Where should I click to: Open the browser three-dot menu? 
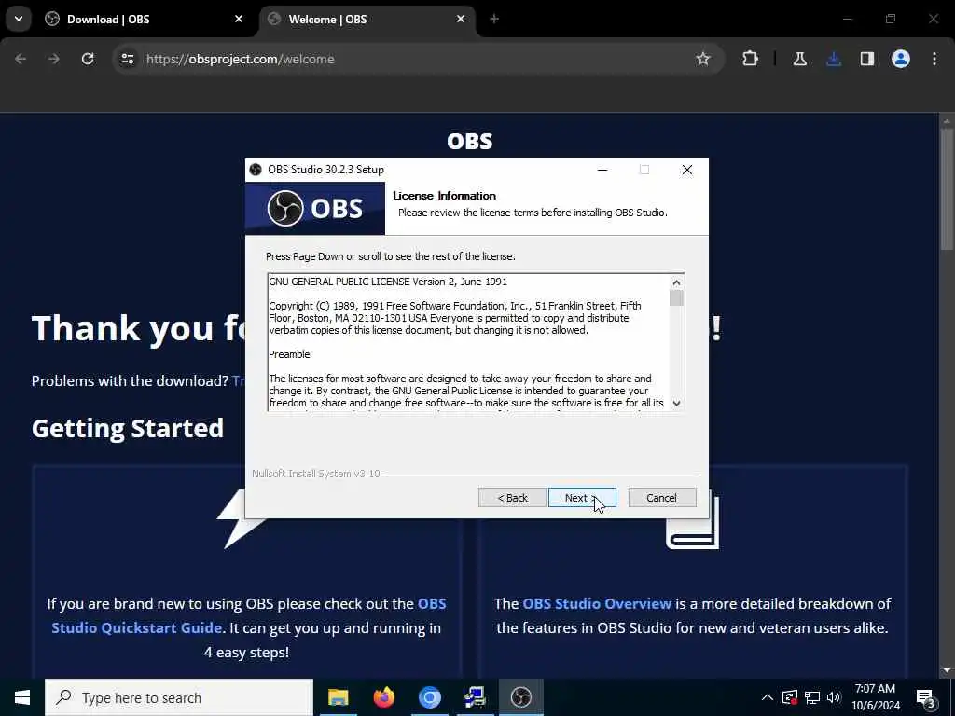tap(934, 59)
